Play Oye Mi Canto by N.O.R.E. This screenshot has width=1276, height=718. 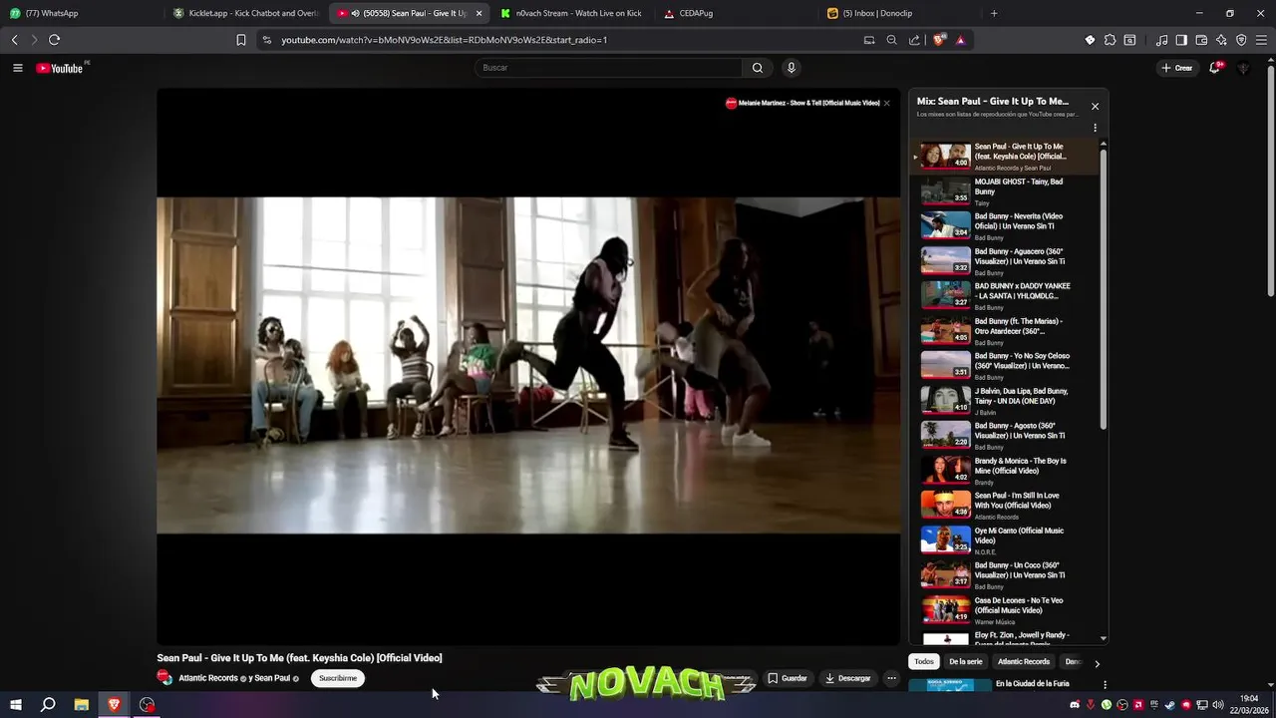pos(1004,540)
